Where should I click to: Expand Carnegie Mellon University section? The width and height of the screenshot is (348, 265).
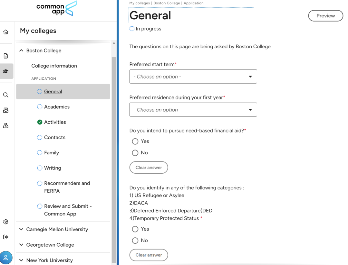[x=21, y=229]
